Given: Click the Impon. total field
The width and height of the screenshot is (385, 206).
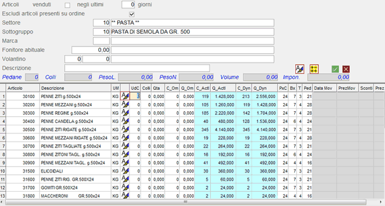Looking at the screenshot, I should (328, 77).
